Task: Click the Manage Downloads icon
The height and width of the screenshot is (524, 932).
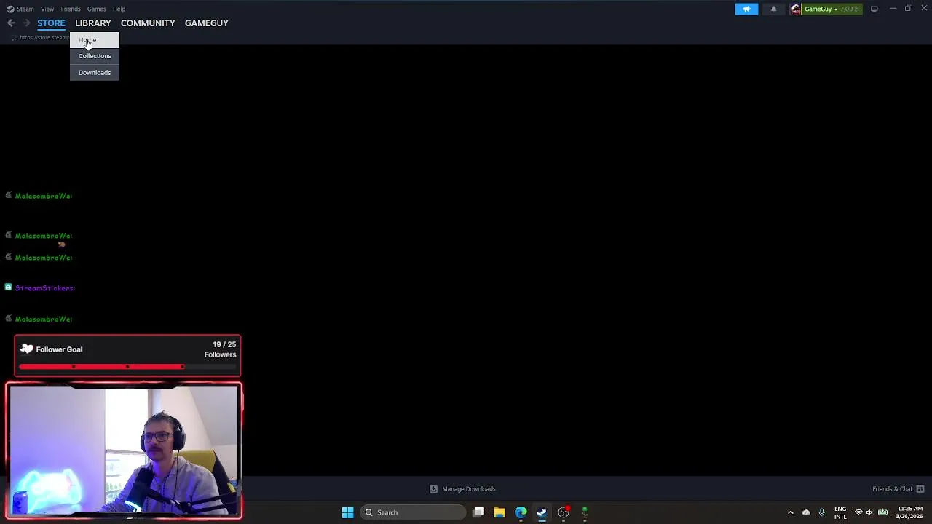Action: coord(433,489)
